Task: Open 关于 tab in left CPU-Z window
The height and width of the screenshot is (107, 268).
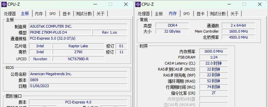Action: (101, 14)
